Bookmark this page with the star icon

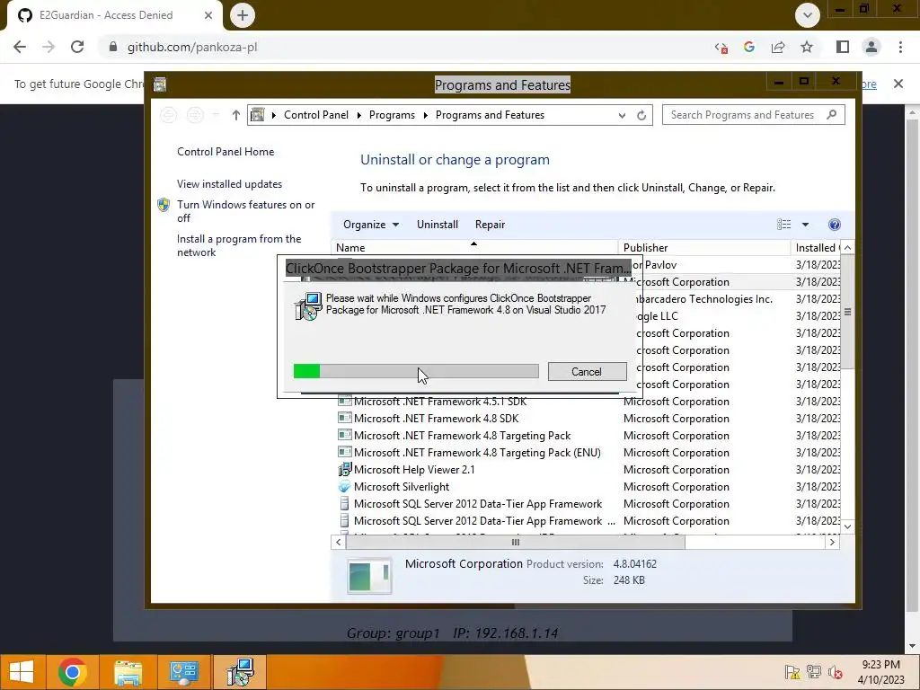807,47
